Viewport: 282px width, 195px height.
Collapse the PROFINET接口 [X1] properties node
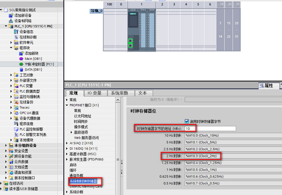pyautogui.click(x=67, y=105)
